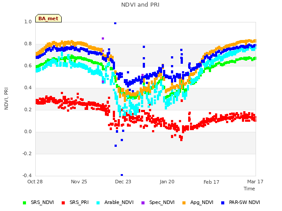The height and width of the screenshot is (211, 282).
Task: Click the Time axis label
Action: (x=249, y=189)
